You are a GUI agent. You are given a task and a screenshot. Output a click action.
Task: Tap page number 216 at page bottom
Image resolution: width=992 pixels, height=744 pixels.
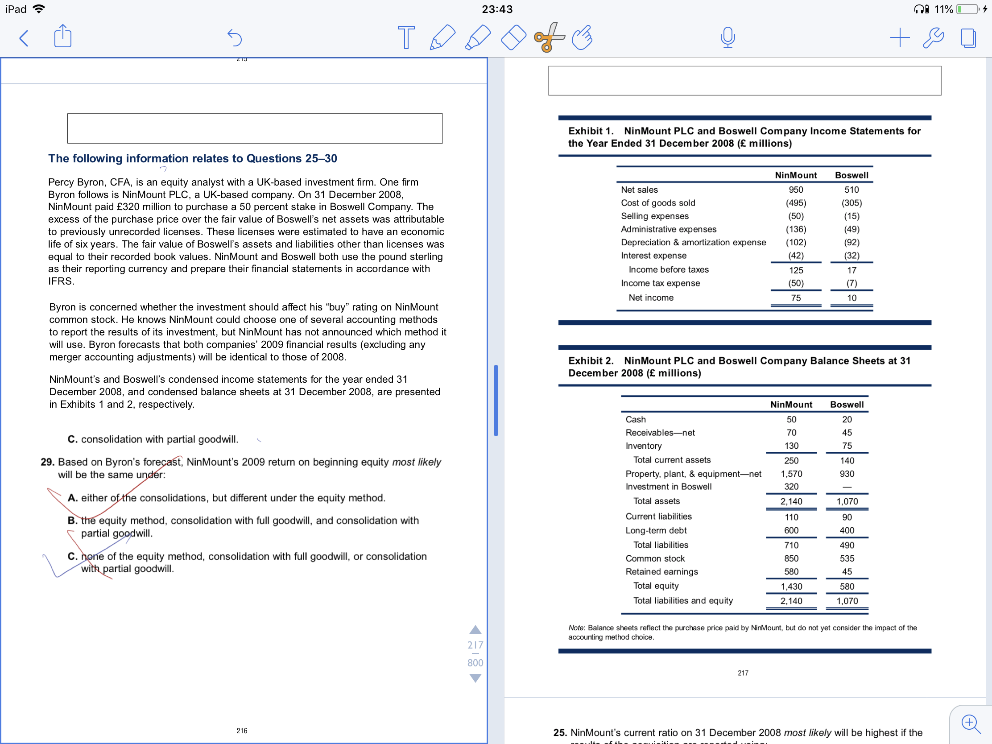pos(242,731)
